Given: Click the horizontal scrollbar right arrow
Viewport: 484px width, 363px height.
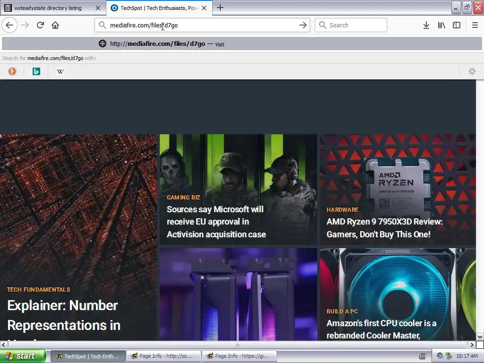Looking at the screenshot, I should click(x=472, y=345).
